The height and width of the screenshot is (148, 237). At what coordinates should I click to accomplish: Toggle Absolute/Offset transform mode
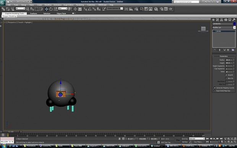123,139
